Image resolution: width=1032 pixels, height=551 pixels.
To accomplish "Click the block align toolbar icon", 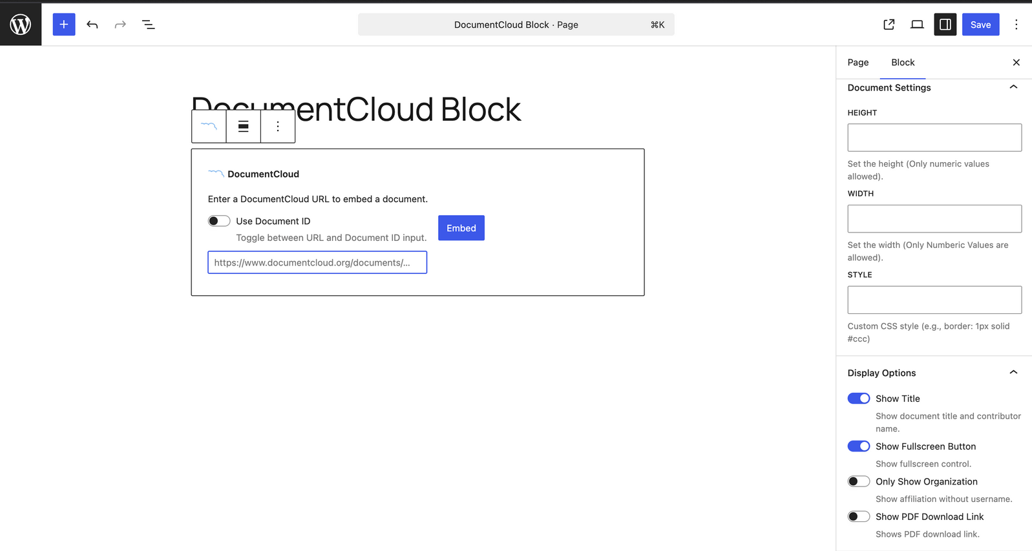I will (244, 126).
